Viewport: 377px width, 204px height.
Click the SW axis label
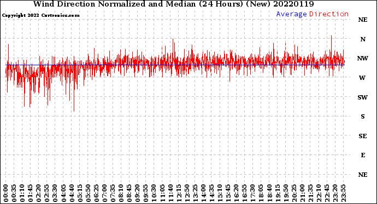[x=363, y=97]
